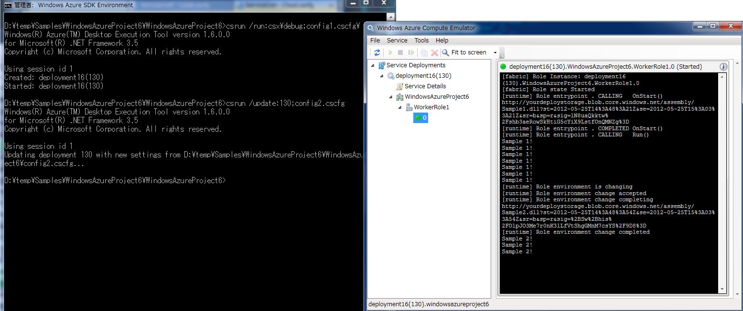Select WorkerRole1 in the tree
This screenshot has height=311, width=743.
(x=431, y=107)
